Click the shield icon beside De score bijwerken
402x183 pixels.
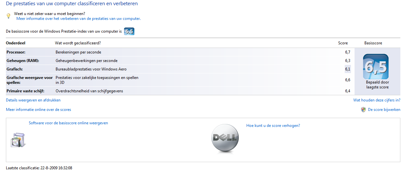coord(363,110)
